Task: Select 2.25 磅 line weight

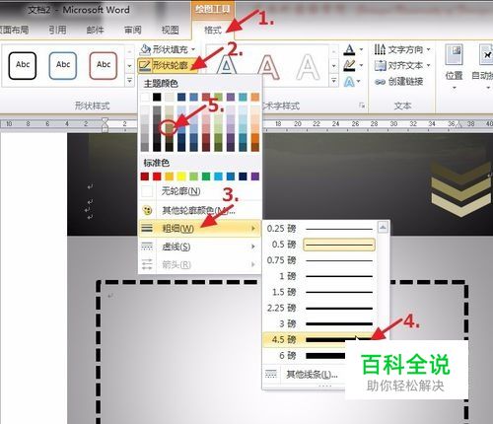Action: pos(319,308)
